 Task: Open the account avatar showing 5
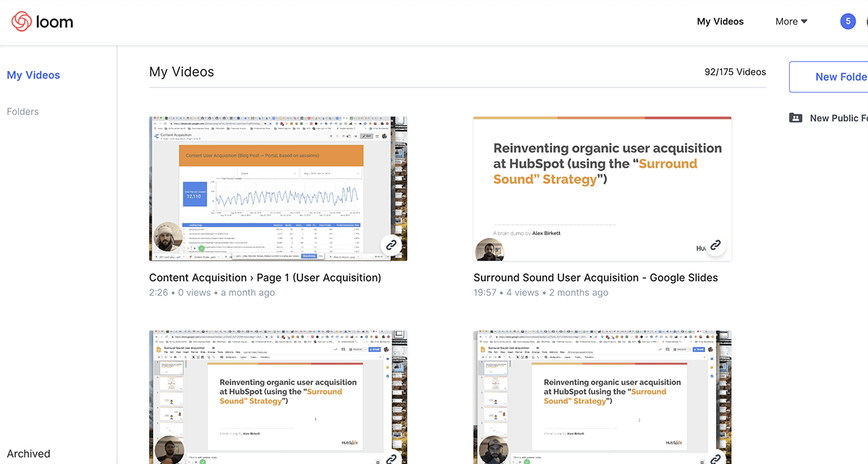click(848, 21)
